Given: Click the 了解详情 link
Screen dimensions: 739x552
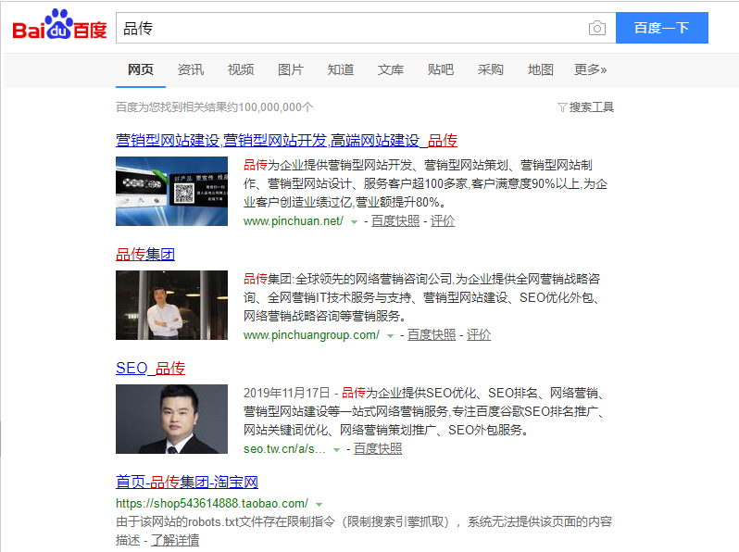Looking at the screenshot, I should click(x=175, y=540).
